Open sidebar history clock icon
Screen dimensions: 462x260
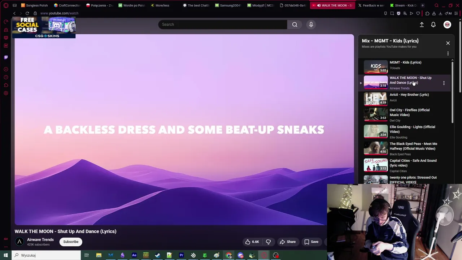6,77
